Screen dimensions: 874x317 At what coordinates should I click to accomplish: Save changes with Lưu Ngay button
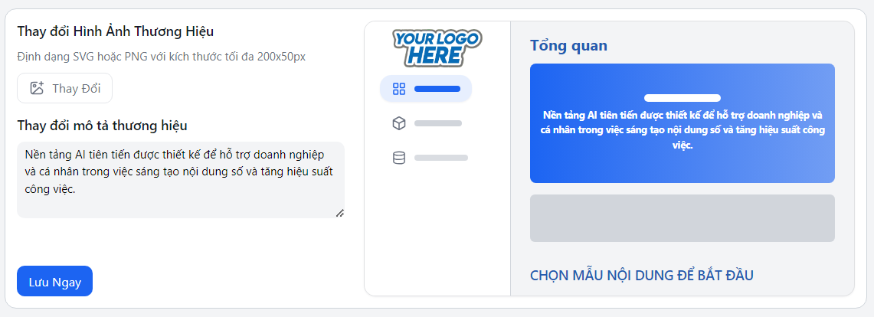click(x=54, y=281)
